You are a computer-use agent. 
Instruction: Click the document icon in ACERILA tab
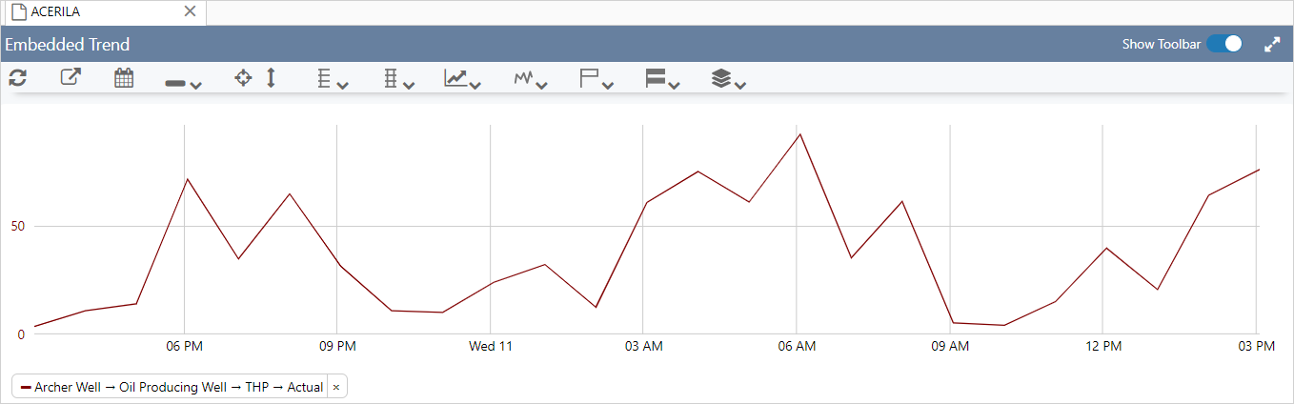point(18,11)
